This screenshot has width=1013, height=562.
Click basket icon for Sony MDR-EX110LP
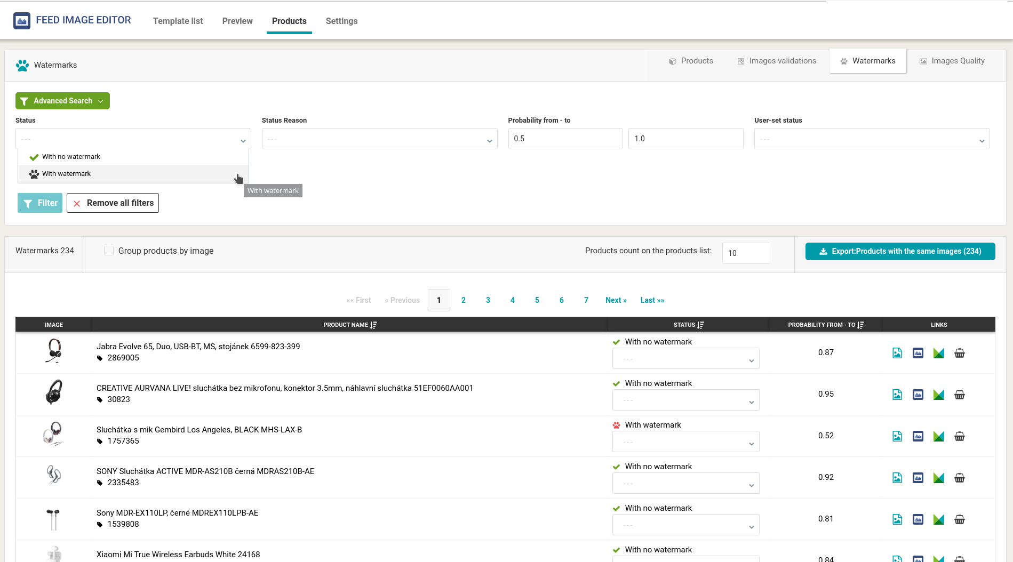click(x=960, y=519)
